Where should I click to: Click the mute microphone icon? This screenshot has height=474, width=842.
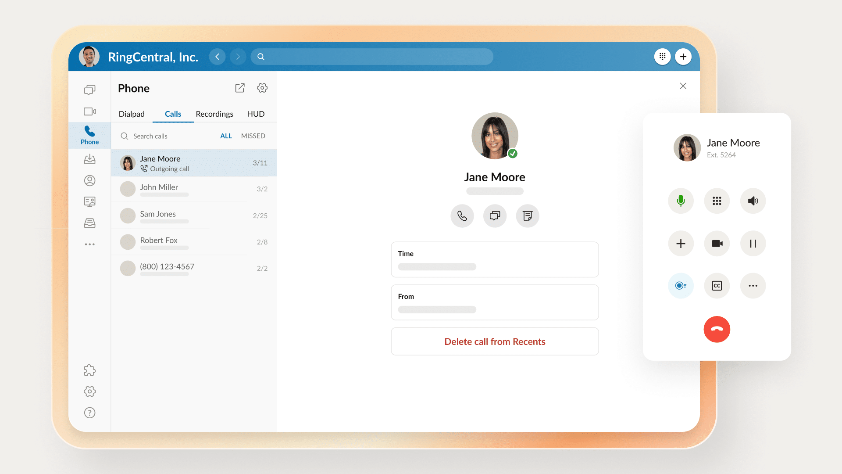681,201
